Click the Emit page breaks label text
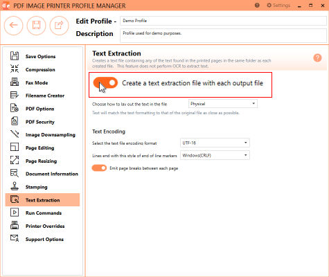This screenshot has width=329, height=277. tap(144, 168)
